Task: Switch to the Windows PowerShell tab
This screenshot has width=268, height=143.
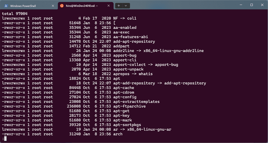Action: (28, 6)
